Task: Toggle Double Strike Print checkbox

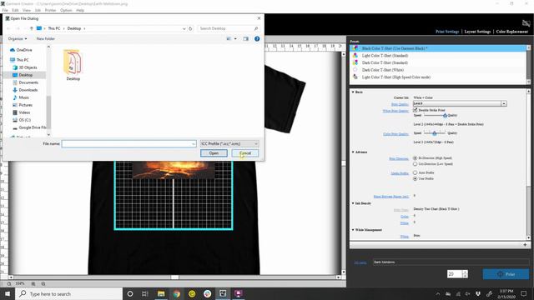Action: point(416,110)
